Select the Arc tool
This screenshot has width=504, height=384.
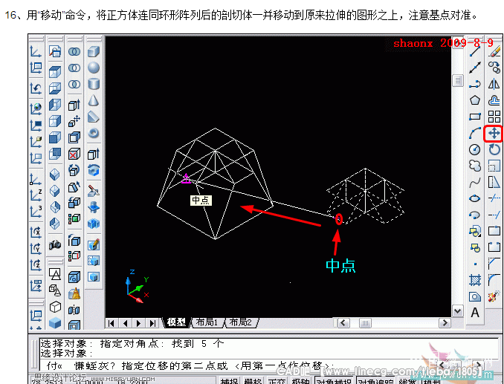click(475, 133)
